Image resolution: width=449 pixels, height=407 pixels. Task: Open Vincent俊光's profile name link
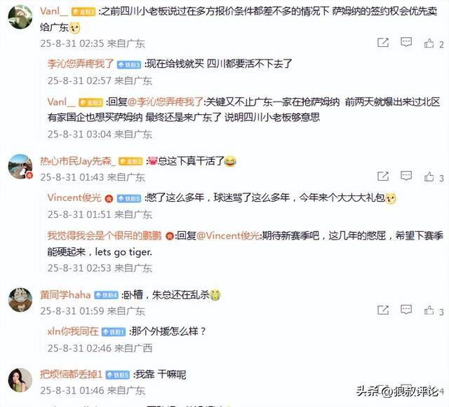click(x=74, y=198)
